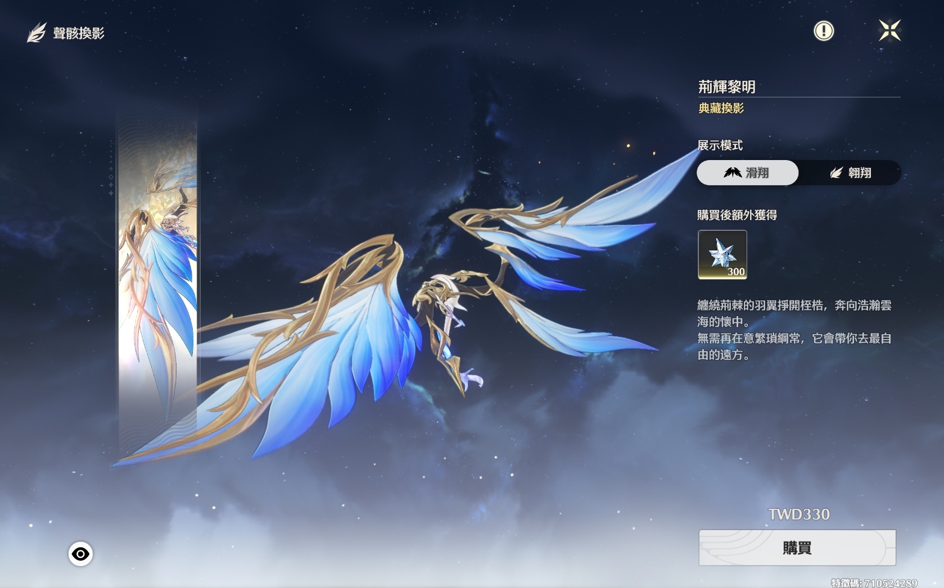Click the TWD330 price label

tap(798, 514)
